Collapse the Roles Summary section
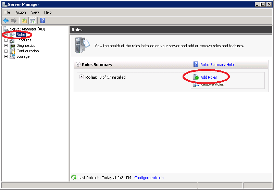Viewport: 274px width, 190px height. tap(78, 64)
